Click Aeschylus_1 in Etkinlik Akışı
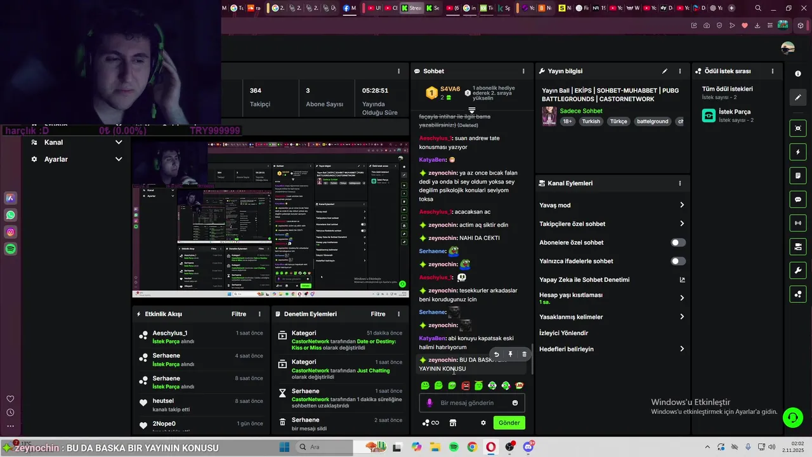Image resolution: width=812 pixels, height=457 pixels. pyautogui.click(x=169, y=333)
